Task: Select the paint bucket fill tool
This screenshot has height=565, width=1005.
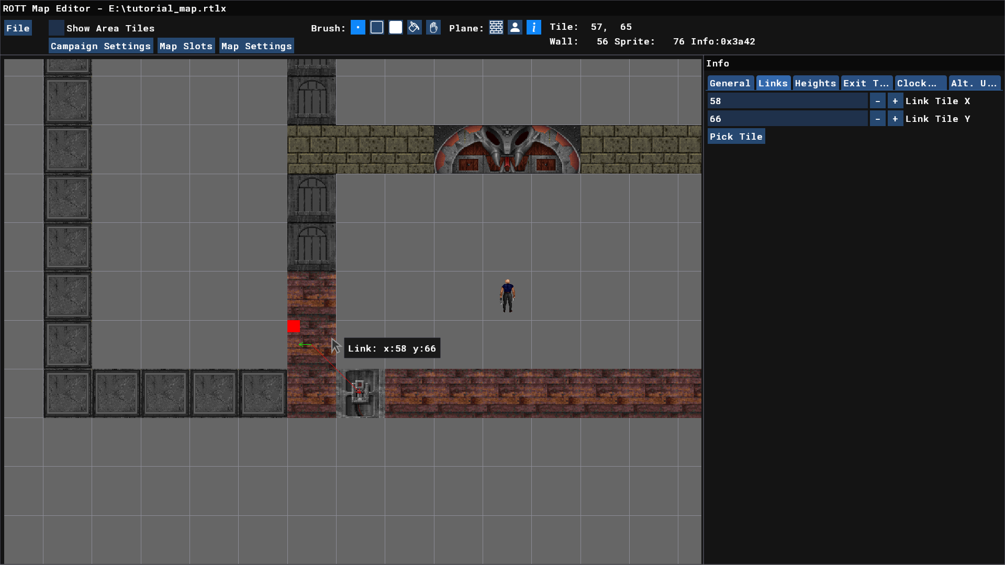Action: pyautogui.click(x=415, y=28)
